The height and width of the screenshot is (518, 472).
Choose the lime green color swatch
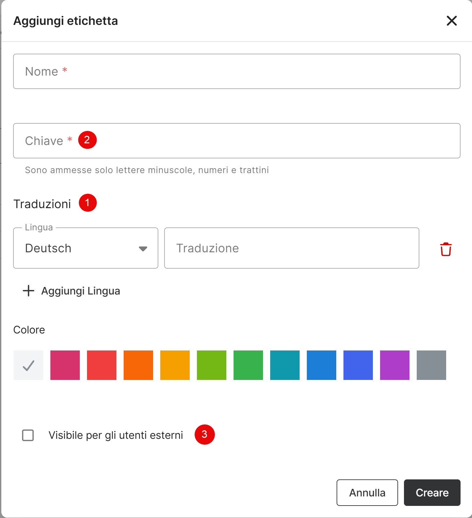click(x=212, y=365)
